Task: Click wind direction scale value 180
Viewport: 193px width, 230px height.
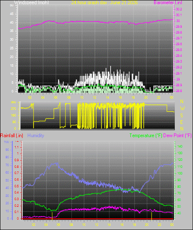Action: coord(14,116)
